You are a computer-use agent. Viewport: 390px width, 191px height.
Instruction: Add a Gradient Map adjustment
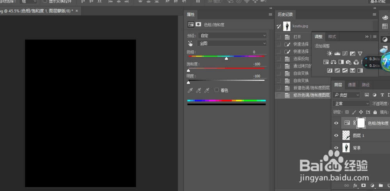pyautogui.click(x=360, y=71)
